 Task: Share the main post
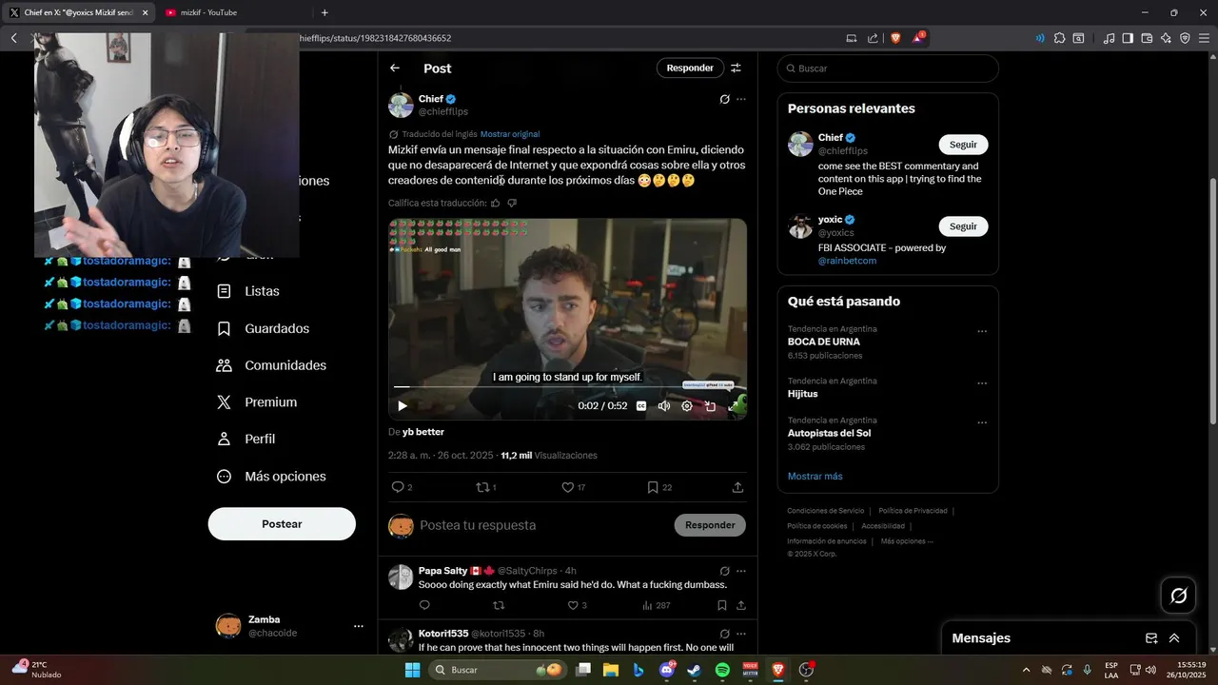click(737, 487)
